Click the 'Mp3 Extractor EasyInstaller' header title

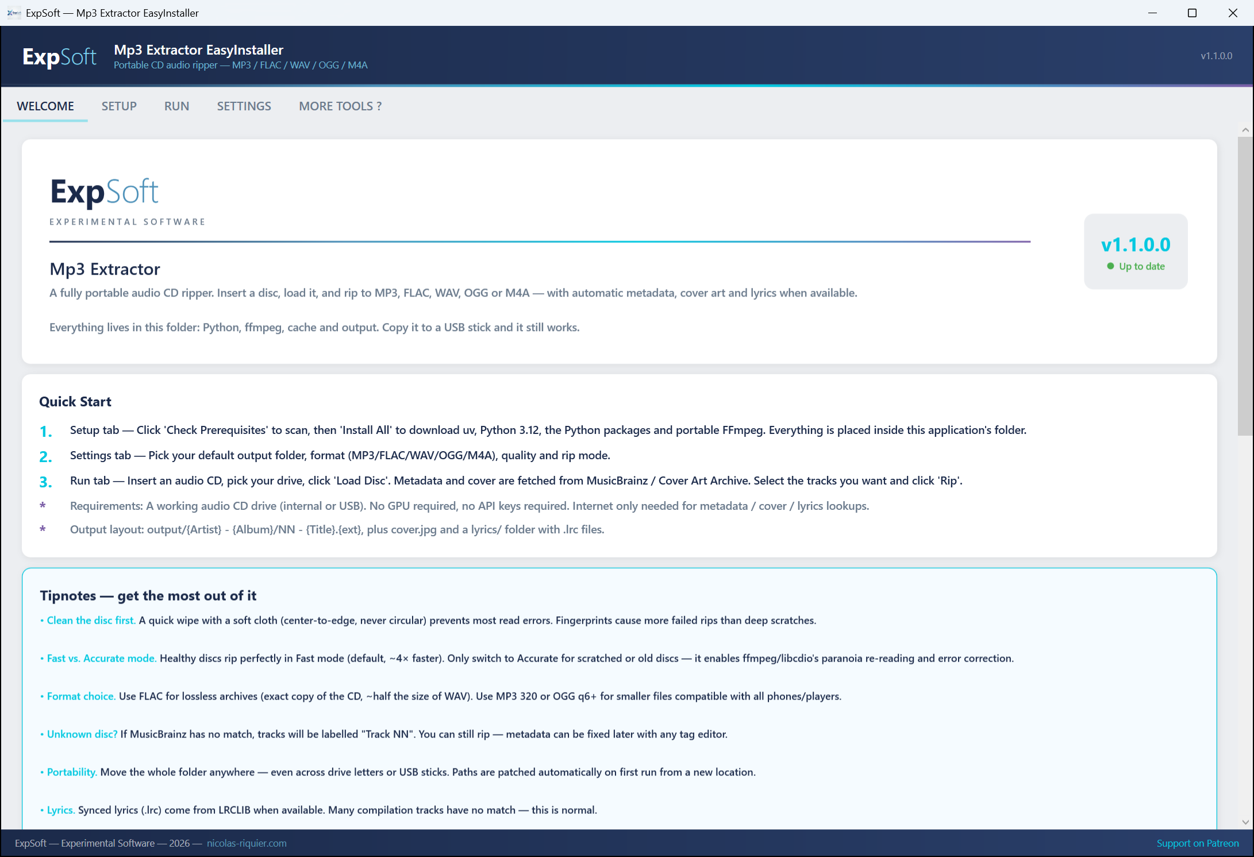coord(198,50)
